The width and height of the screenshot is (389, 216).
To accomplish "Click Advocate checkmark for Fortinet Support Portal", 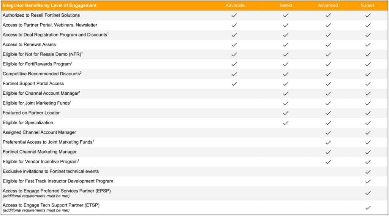I will point(234,84).
